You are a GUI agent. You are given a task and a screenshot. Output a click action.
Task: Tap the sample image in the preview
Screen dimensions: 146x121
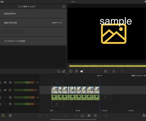point(114,34)
